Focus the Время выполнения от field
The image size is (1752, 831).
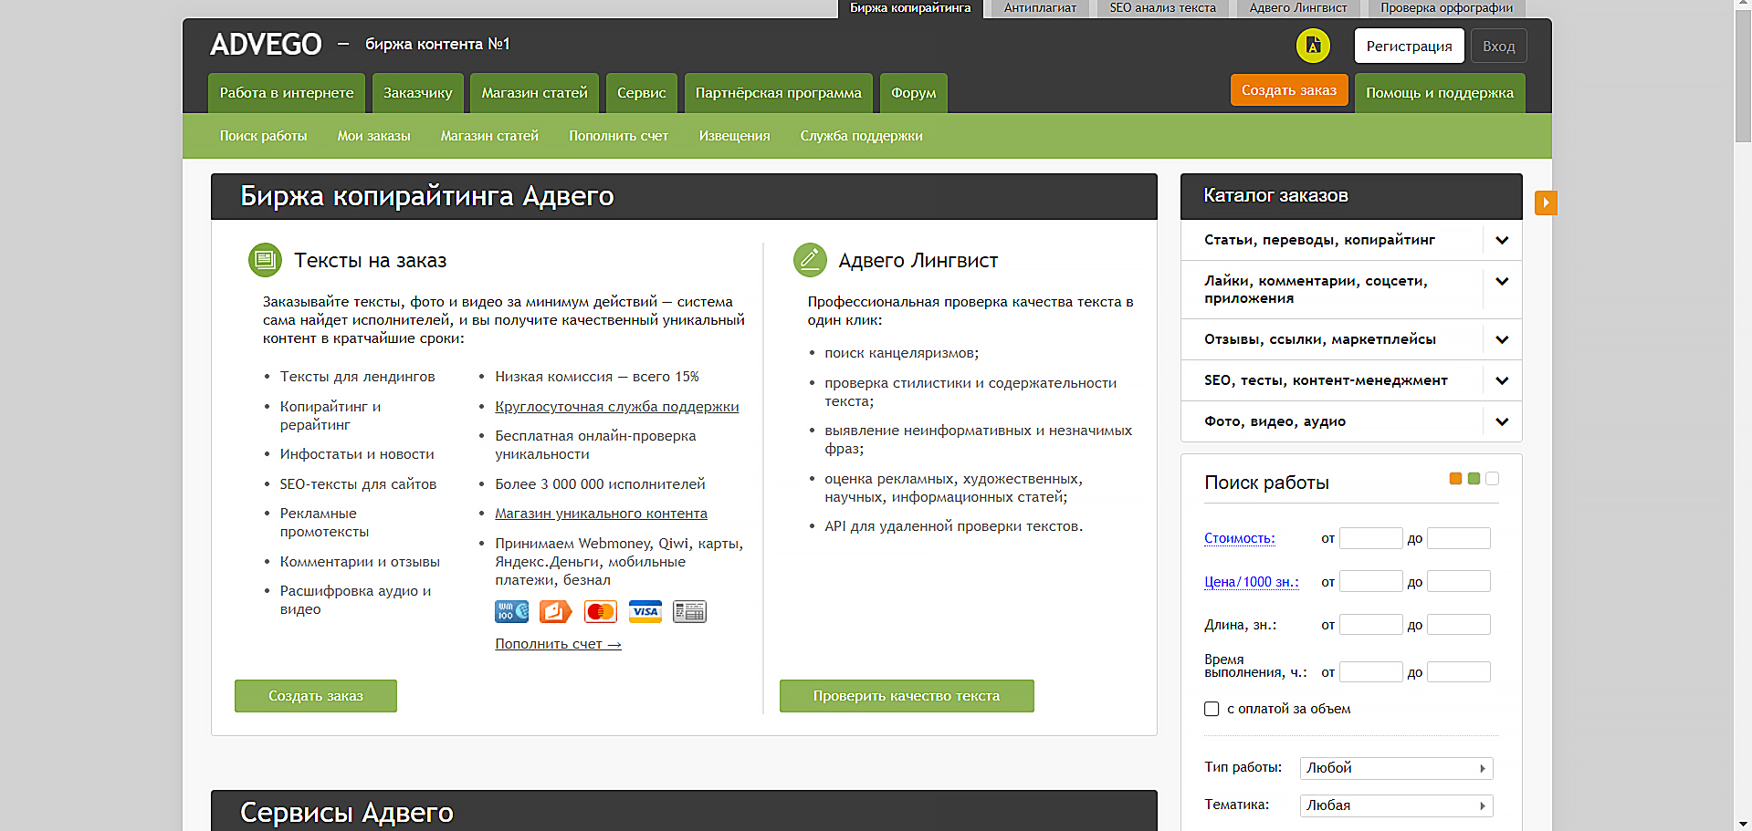coord(1371,672)
